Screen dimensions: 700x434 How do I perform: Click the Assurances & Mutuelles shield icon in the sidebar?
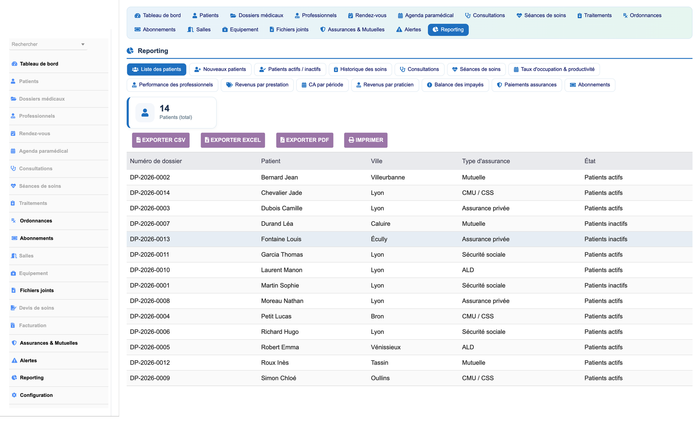14,343
